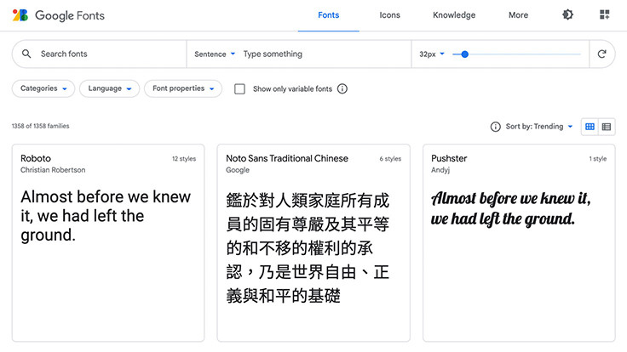Click Google under Noto Sans
This screenshot has width=627, height=352.
[x=238, y=170]
